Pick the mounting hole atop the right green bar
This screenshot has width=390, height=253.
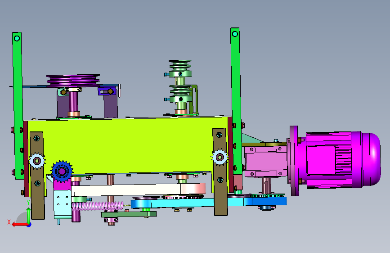235,34
